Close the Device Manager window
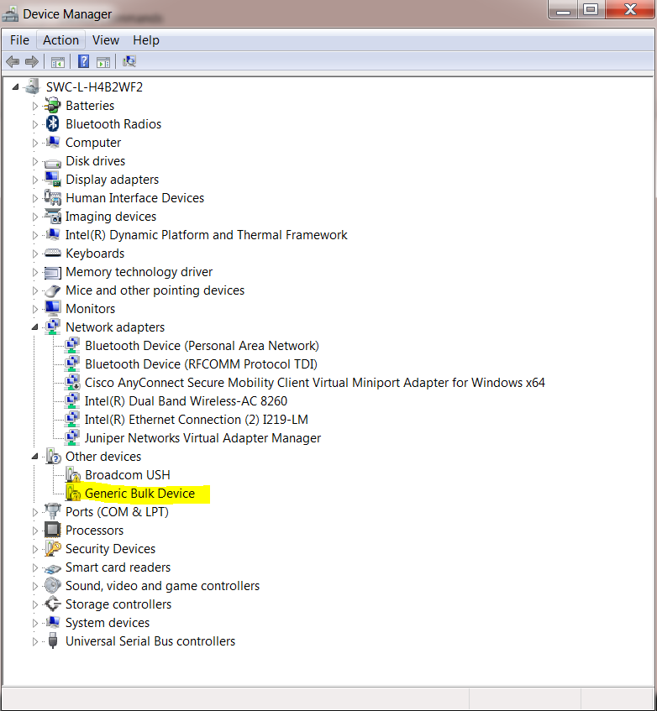Image resolution: width=657 pixels, height=711 pixels. tap(630, 9)
